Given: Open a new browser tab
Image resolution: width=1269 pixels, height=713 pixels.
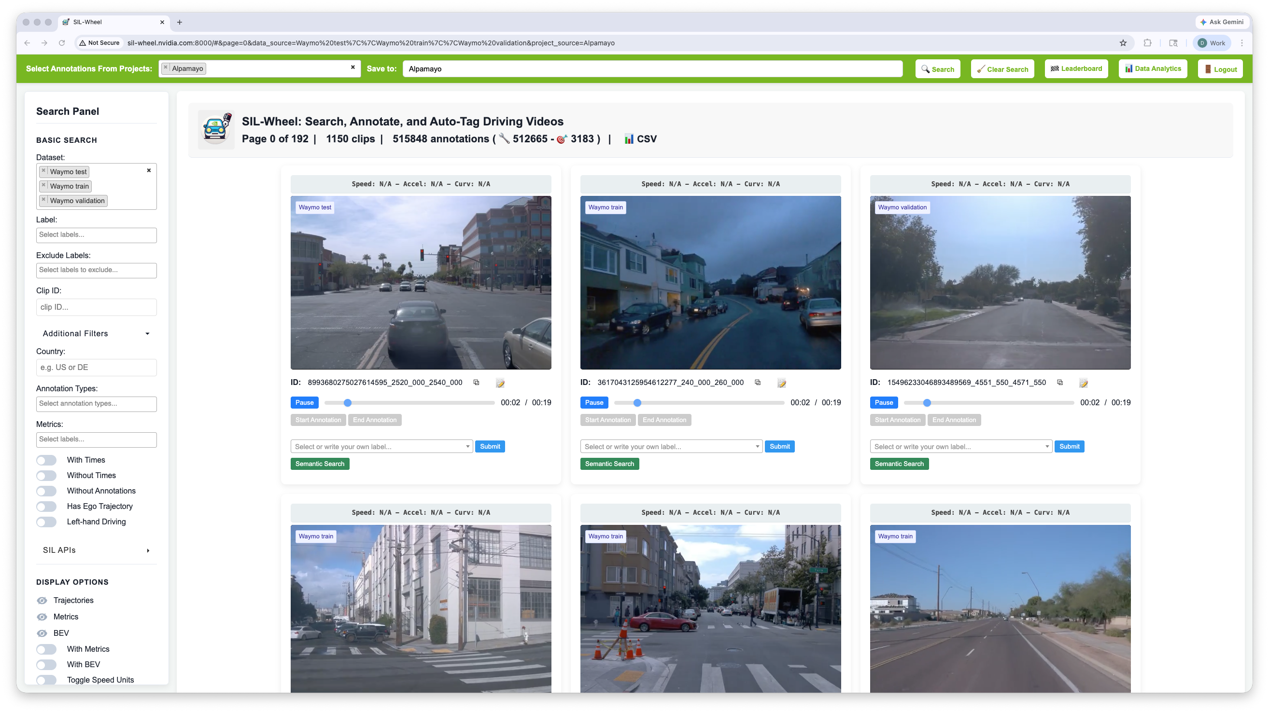Looking at the screenshot, I should click(180, 22).
